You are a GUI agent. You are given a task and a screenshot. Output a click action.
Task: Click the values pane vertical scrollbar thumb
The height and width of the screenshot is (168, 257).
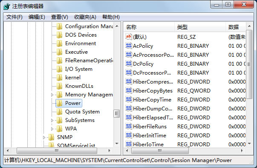[249, 64]
